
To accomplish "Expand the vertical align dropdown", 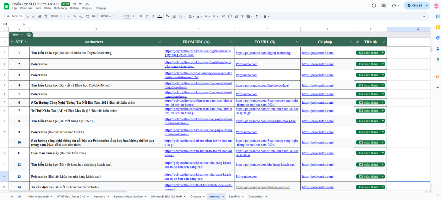I will [200, 16].
